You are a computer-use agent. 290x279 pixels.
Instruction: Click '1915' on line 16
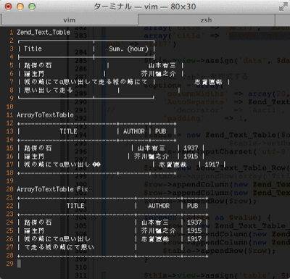[x=191, y=157]
